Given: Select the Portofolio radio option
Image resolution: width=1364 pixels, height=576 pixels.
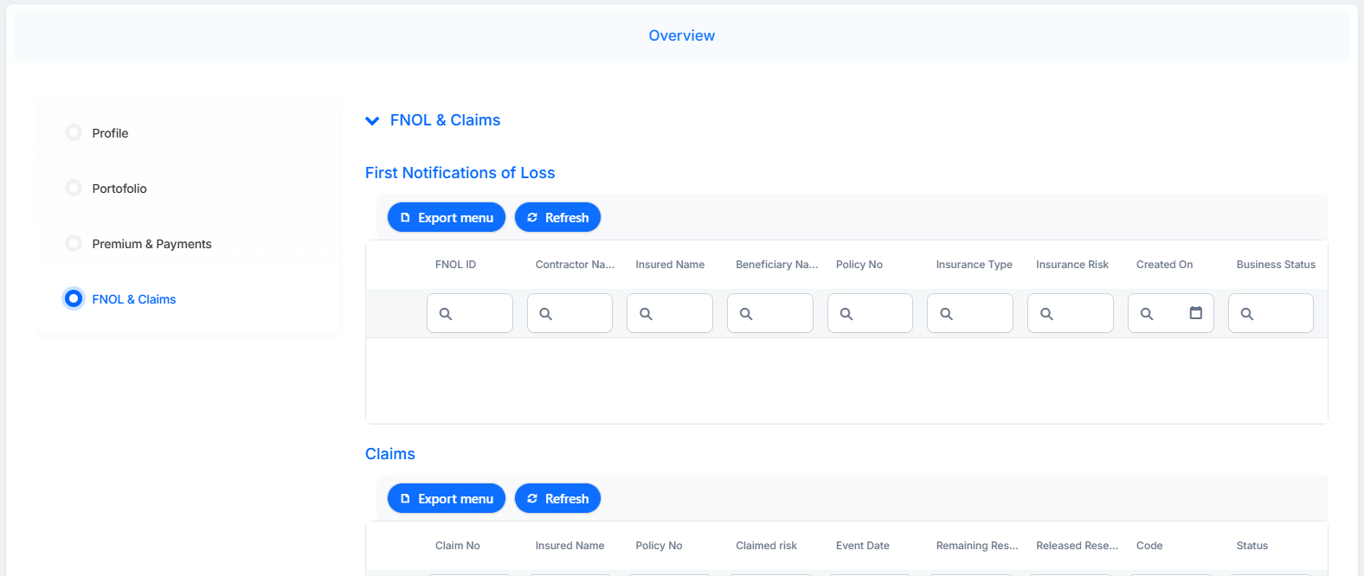Looking at the screenshot, I should point(74,188).
